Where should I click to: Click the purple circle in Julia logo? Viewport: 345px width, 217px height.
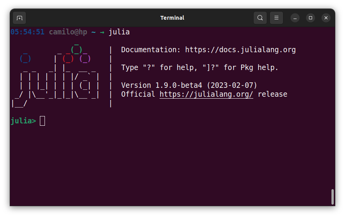pos(85,59)
